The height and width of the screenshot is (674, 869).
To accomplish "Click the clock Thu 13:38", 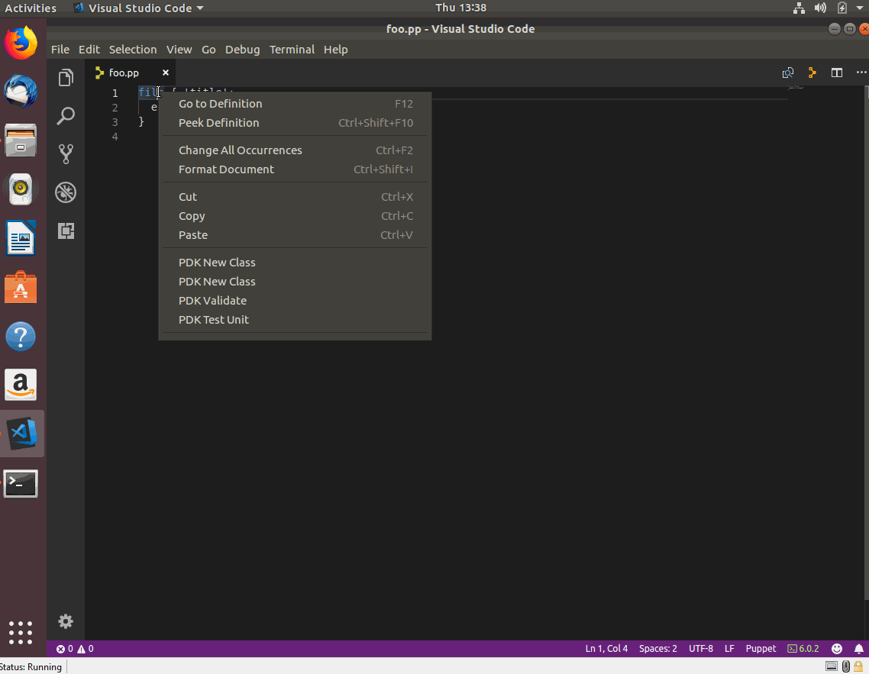I will (460, 8).
